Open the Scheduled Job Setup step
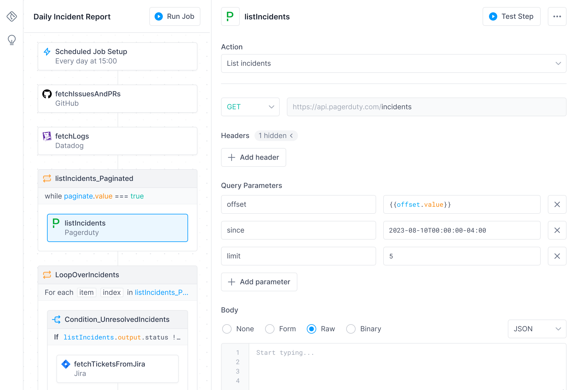 pos(118,56)
